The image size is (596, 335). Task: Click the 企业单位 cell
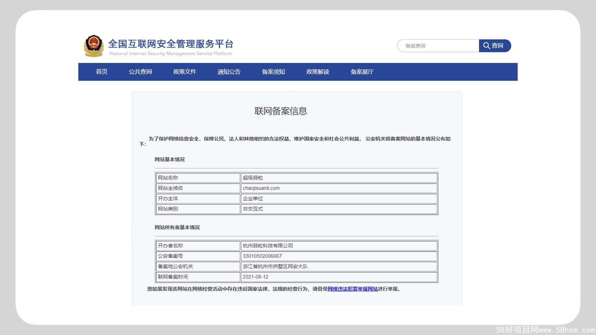pyautogui.click(x=339, y=199)
